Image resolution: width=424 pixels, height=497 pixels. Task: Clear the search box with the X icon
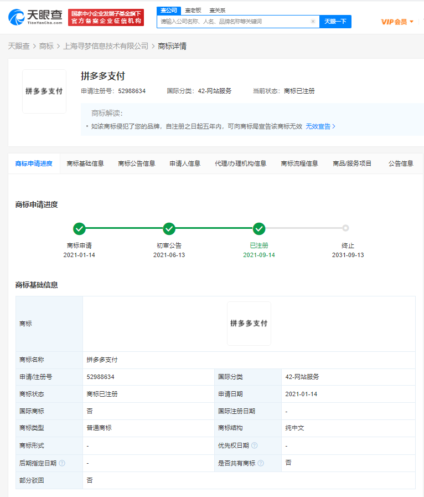click(x=313, y=22)
